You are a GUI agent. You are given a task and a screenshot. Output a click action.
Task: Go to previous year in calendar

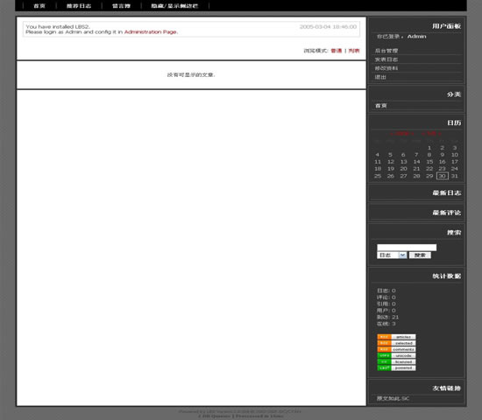click(x=392, y=134)
